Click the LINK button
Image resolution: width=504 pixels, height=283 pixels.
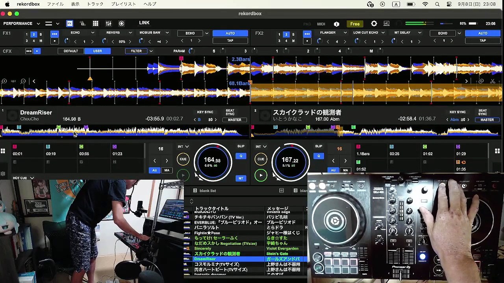click(144, 23)
